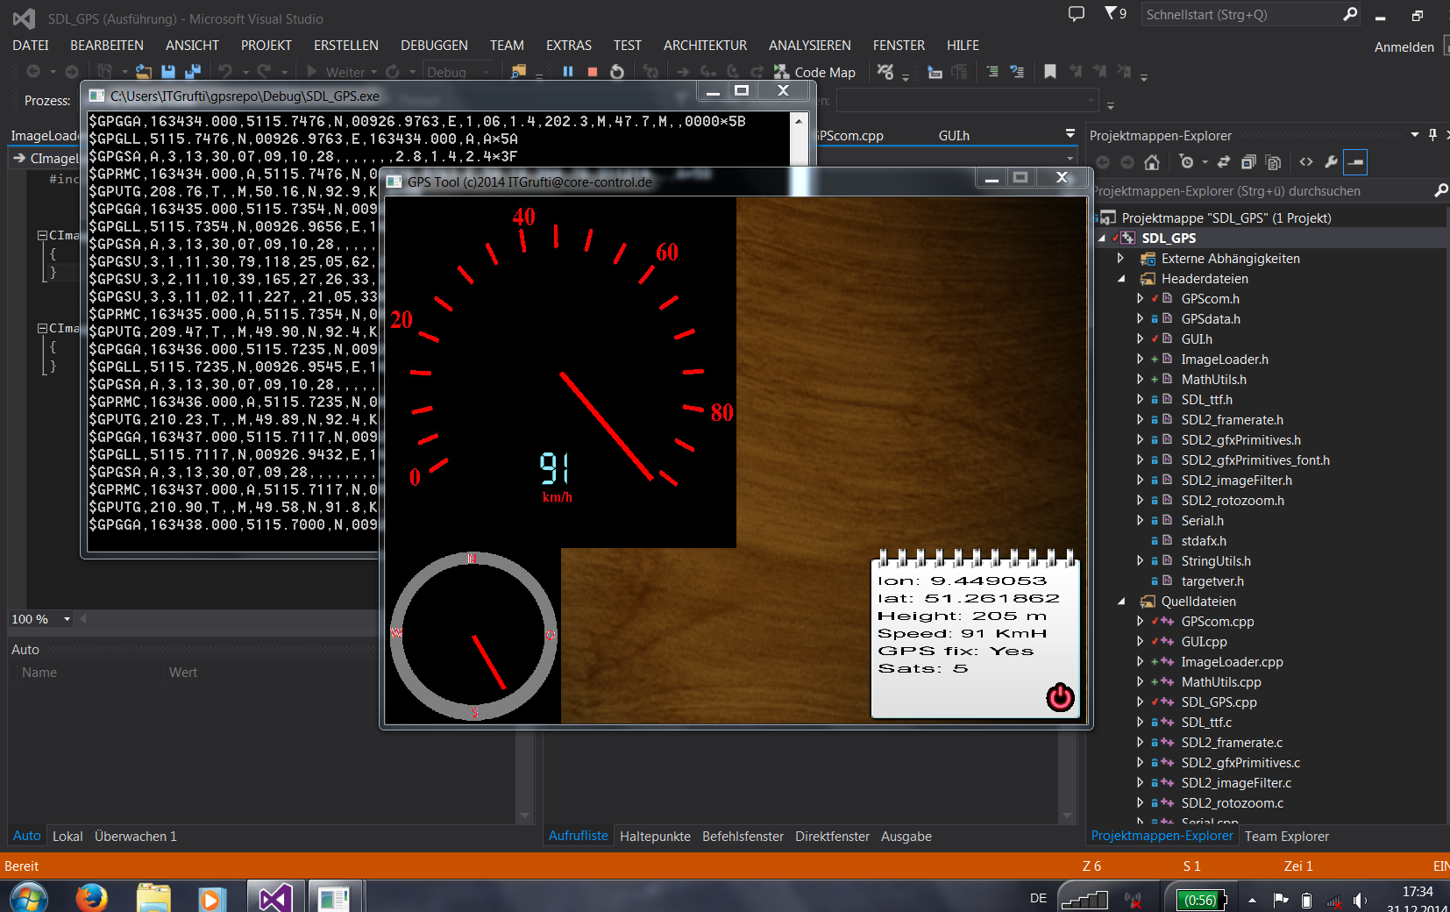The image size is (1450, 912).
Task: Click Home icon in Projektmappen-Explorer
Action: tap(1152, 162)
